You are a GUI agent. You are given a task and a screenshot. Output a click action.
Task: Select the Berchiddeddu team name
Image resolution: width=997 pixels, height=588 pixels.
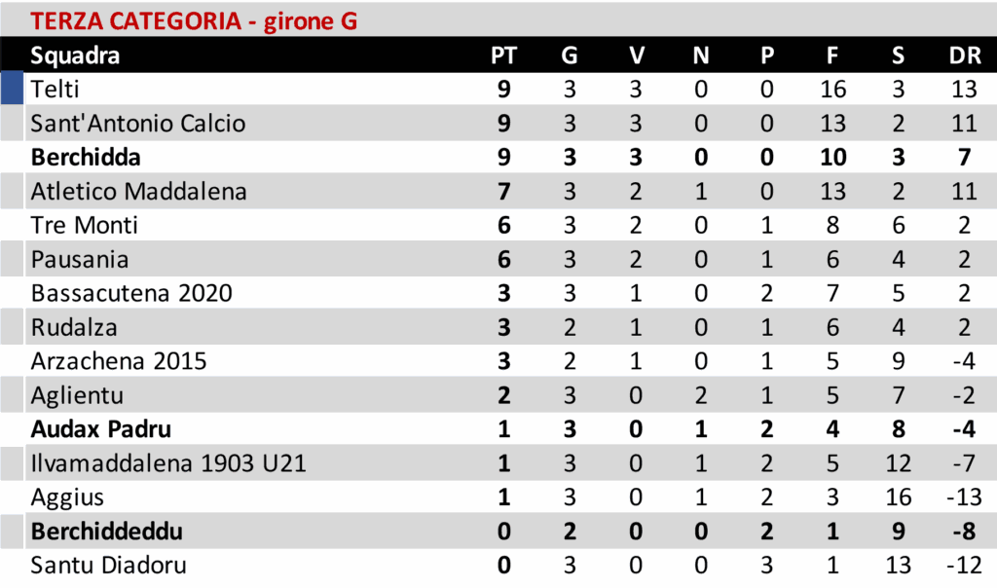tap(107, 532)
